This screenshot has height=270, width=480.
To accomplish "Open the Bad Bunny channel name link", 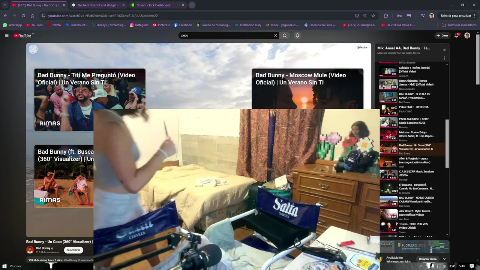I will [x=43, y=248].
